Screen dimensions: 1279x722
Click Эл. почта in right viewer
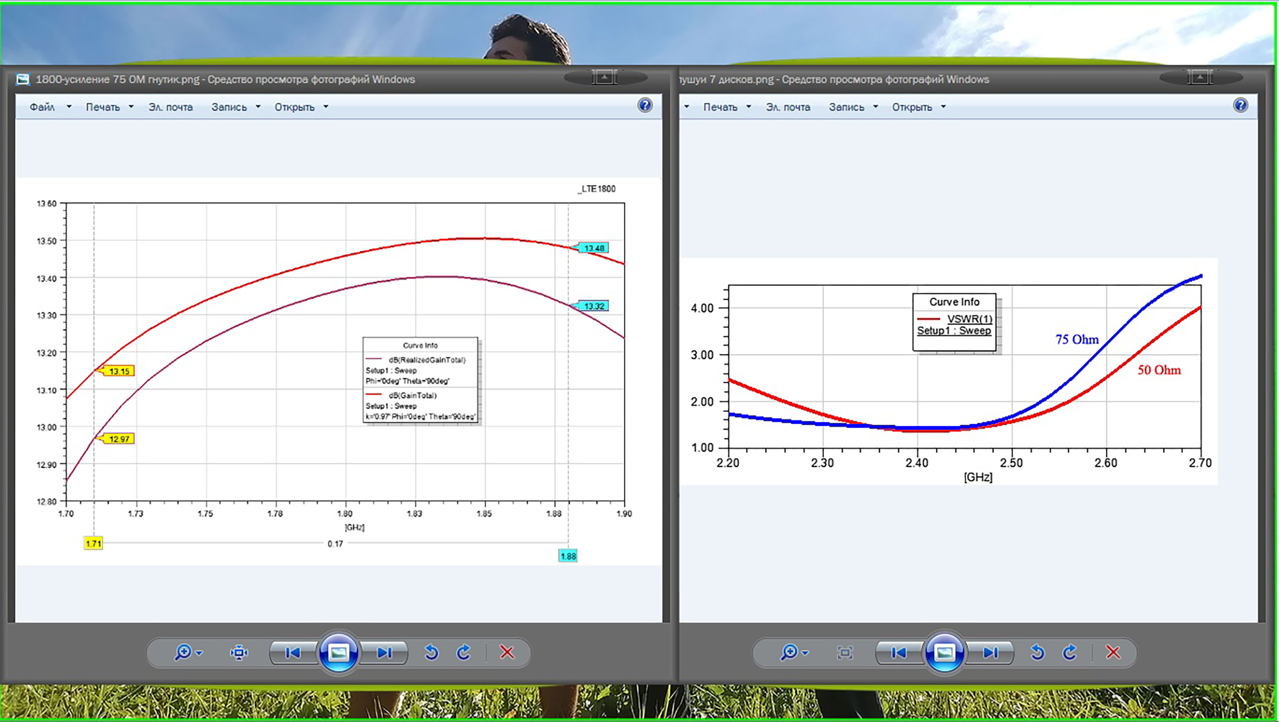[x=787, y=107]
